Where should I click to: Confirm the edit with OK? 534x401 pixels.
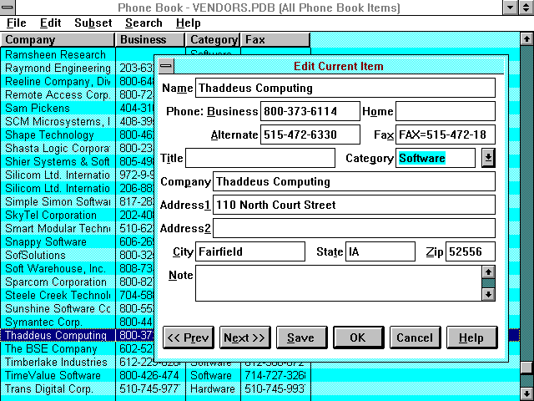pyautogui.click(x=358, y=338)
